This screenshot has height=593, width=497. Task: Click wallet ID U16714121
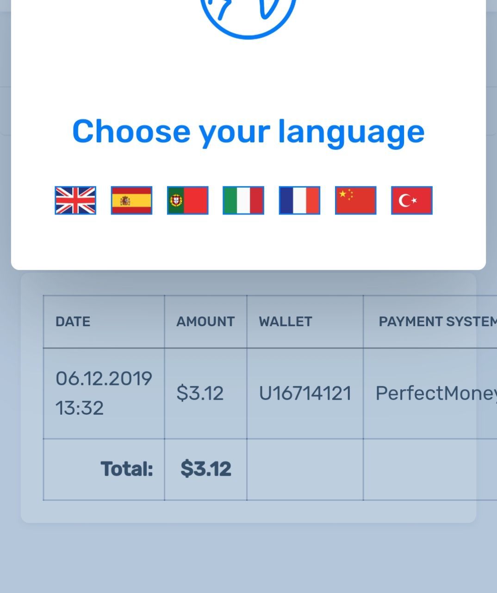305,393
